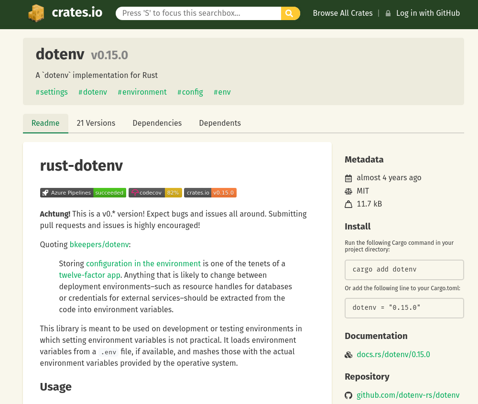Click the dotenv crate title heading
The image size is (478, 404).
tap(60, 55)
